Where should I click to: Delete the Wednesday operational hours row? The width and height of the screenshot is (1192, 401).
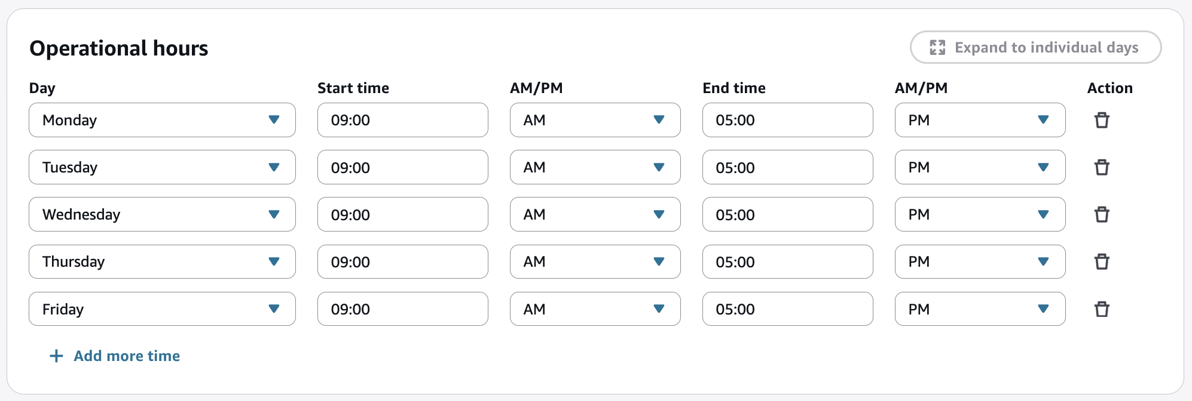[1102, 214]
